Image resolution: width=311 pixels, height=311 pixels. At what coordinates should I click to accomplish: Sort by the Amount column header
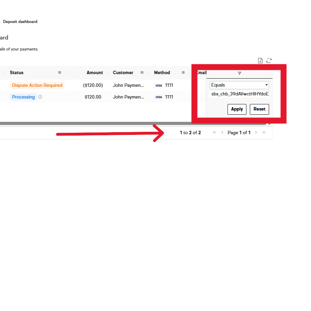(x=95, y=73)
